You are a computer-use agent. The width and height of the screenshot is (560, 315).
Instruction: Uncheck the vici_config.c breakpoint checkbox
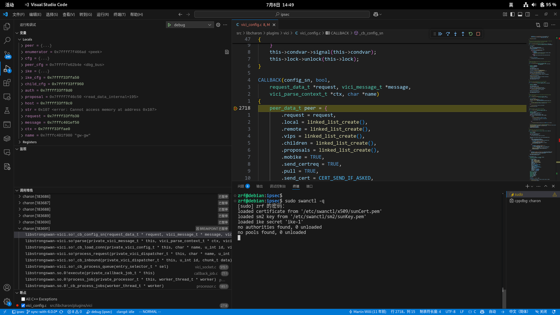click(23, 305)
